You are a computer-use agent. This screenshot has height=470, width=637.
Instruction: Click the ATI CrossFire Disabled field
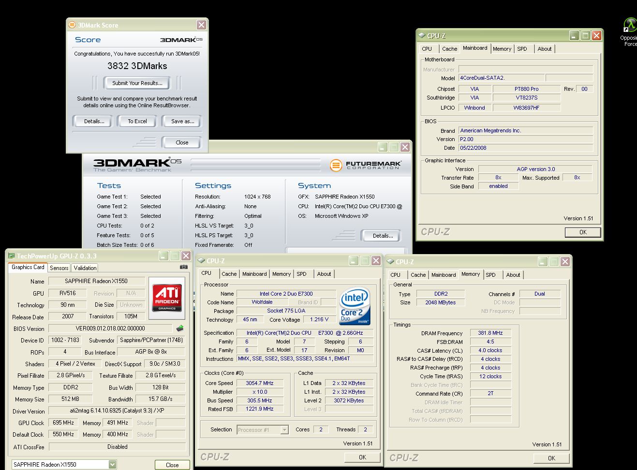coord(117,447)
